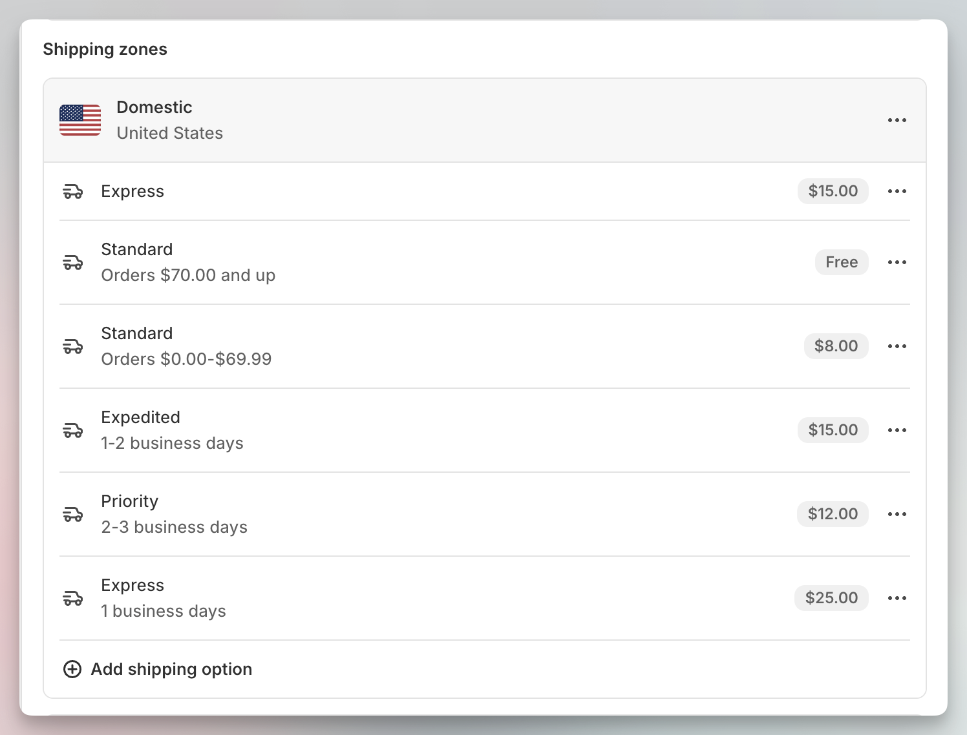Click 2-3 business days text
967x735 pixels.
[x=174, y=527]
